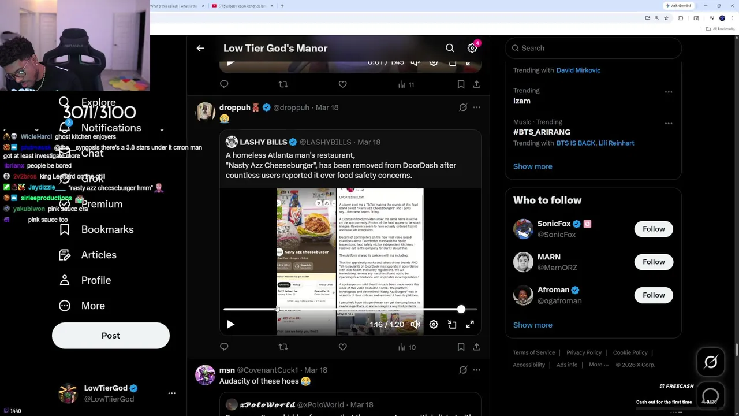Open the settings gear with notification badge
This screenshot has height=416, width=739.
click(x=472, y=48)
